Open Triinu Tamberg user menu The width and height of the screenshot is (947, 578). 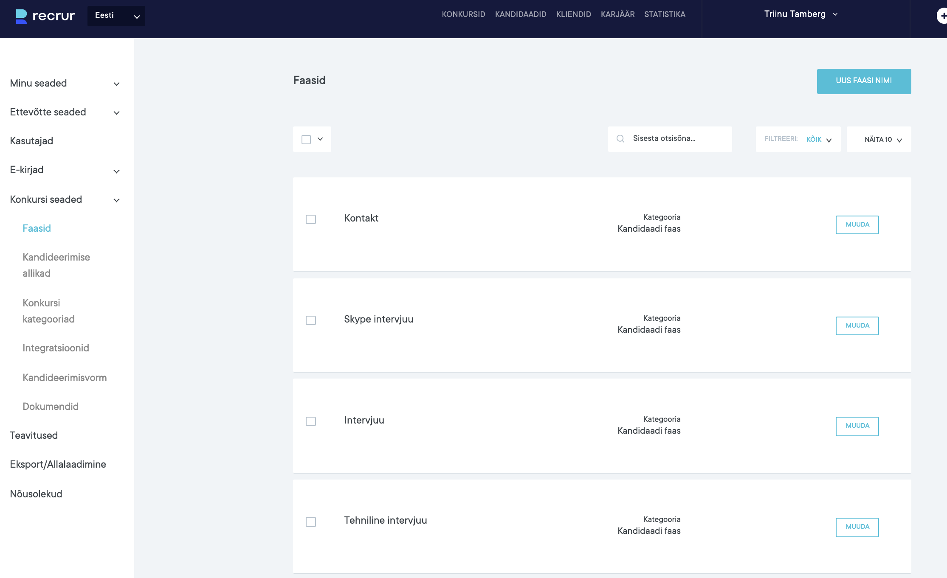[x=800, y=14]
